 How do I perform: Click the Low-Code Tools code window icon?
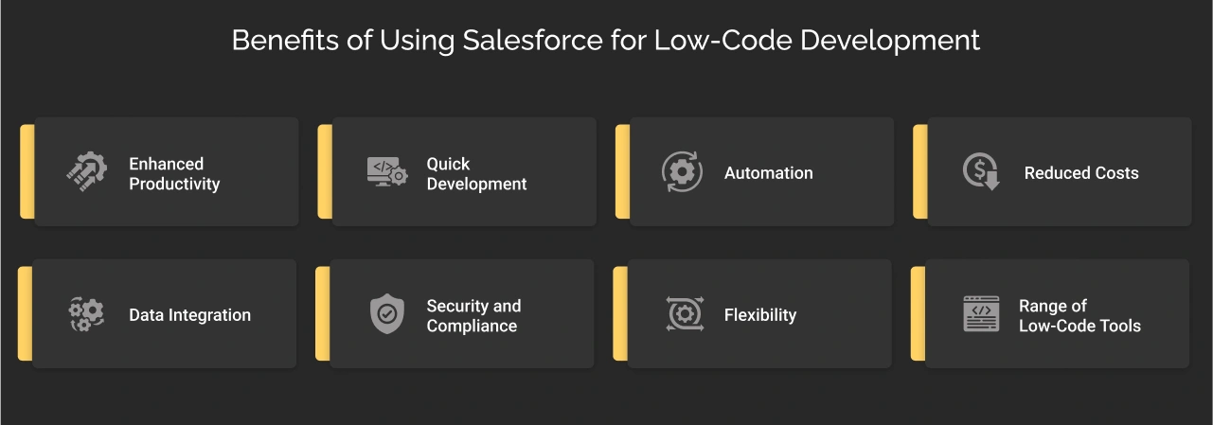[x=981, y=314]
